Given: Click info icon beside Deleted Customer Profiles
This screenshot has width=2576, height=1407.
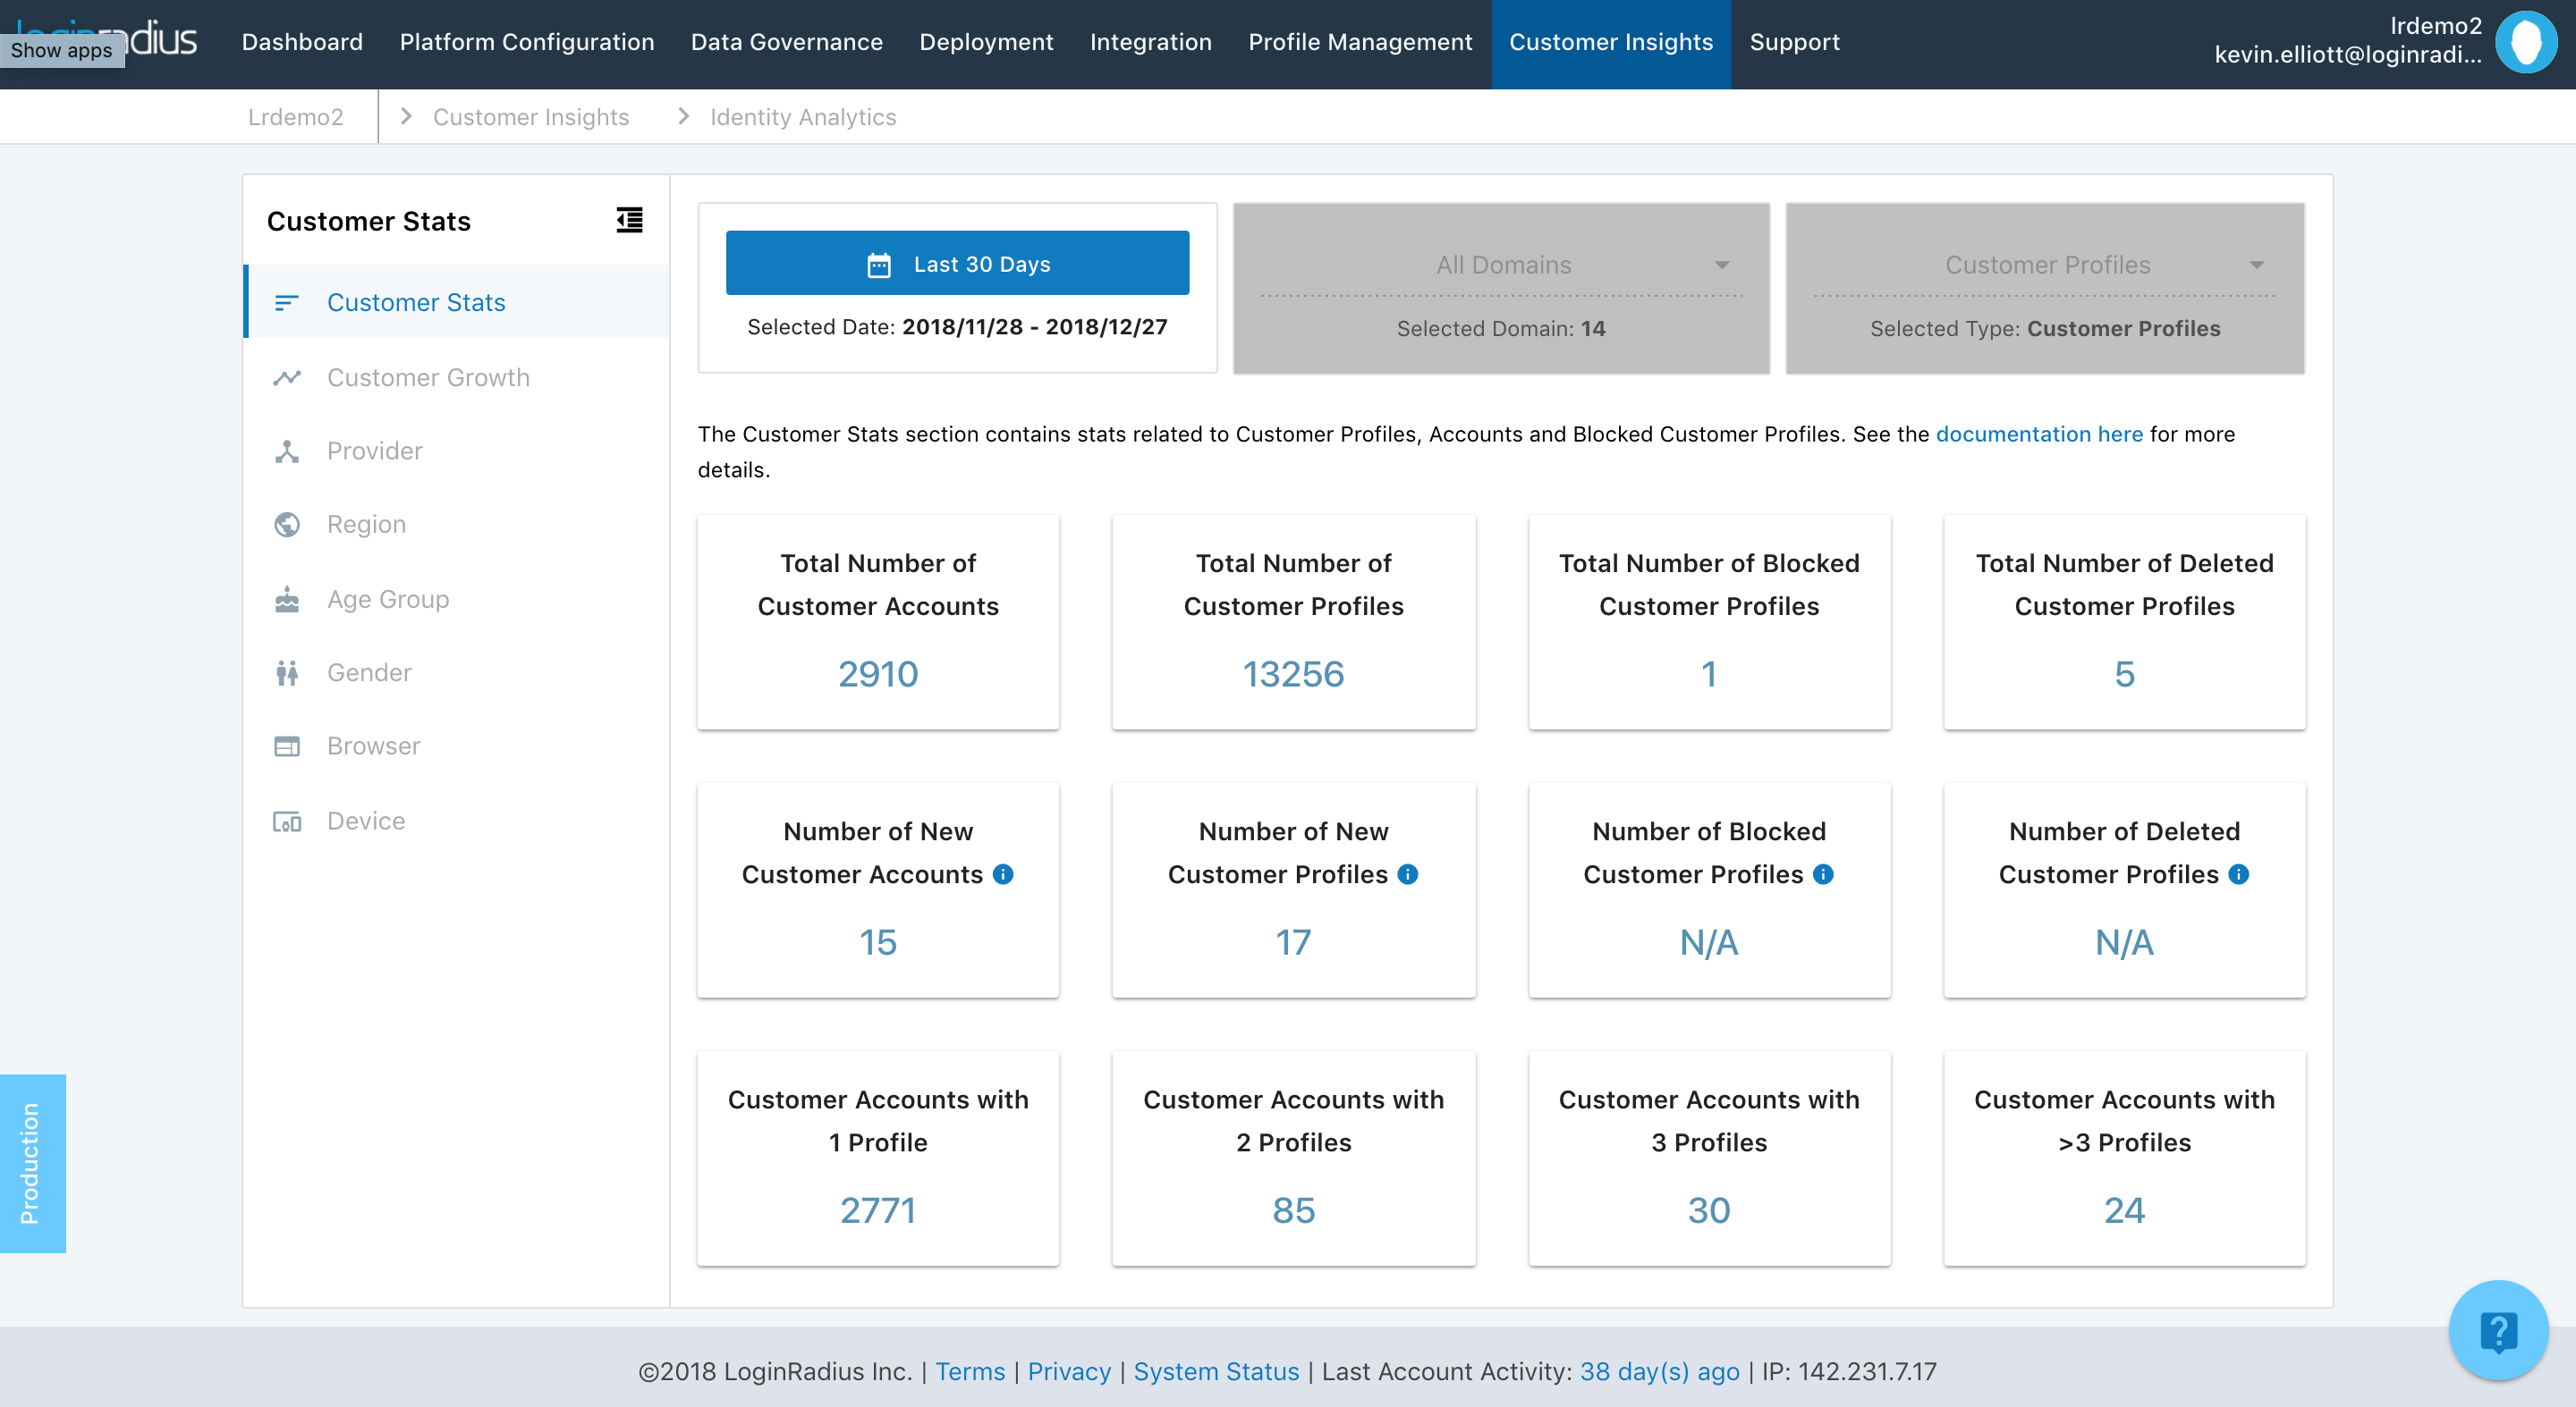Looking at the screenshot, I should coord(2239,874).
